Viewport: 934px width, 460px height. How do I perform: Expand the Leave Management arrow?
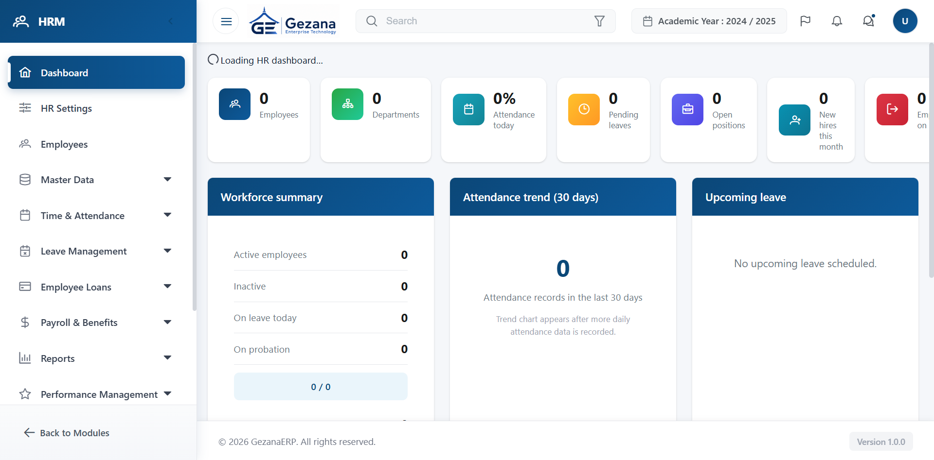point(167,251)
